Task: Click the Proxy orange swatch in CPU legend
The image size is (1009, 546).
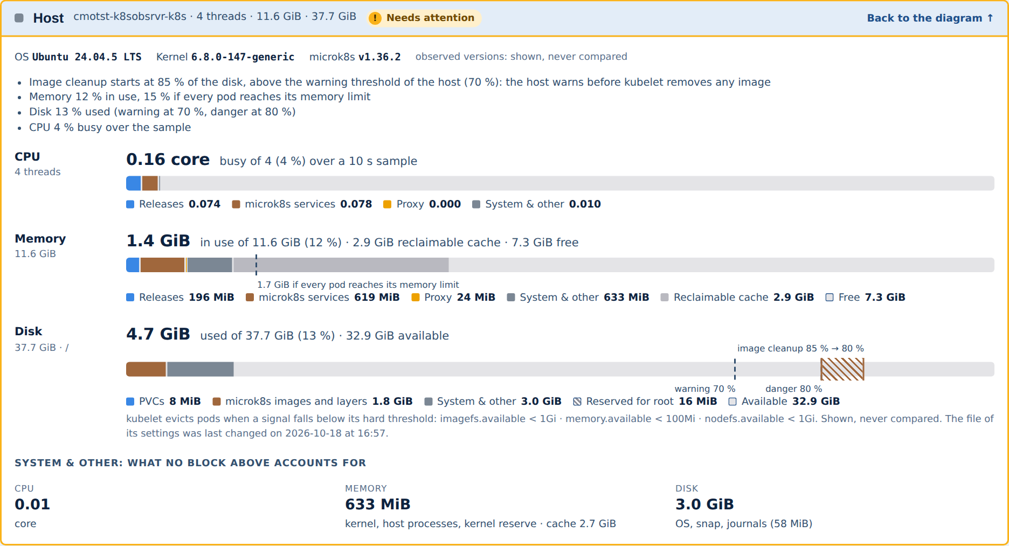Action: 387,204
